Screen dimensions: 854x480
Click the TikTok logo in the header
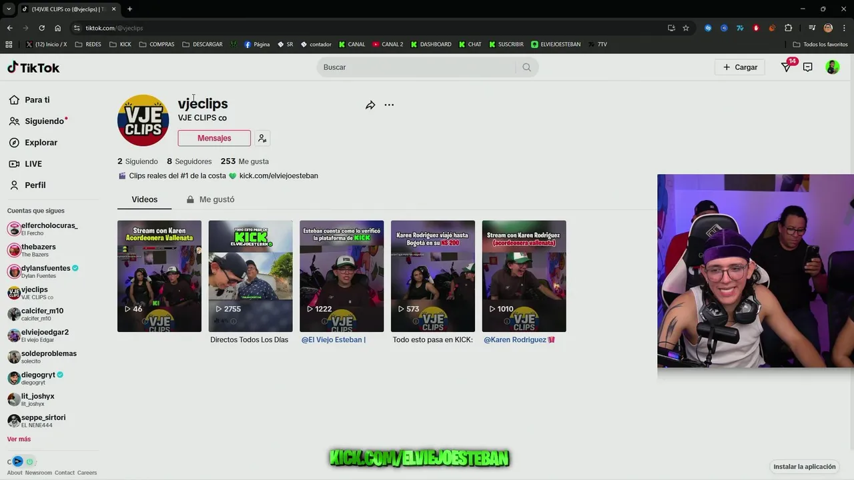33,67
